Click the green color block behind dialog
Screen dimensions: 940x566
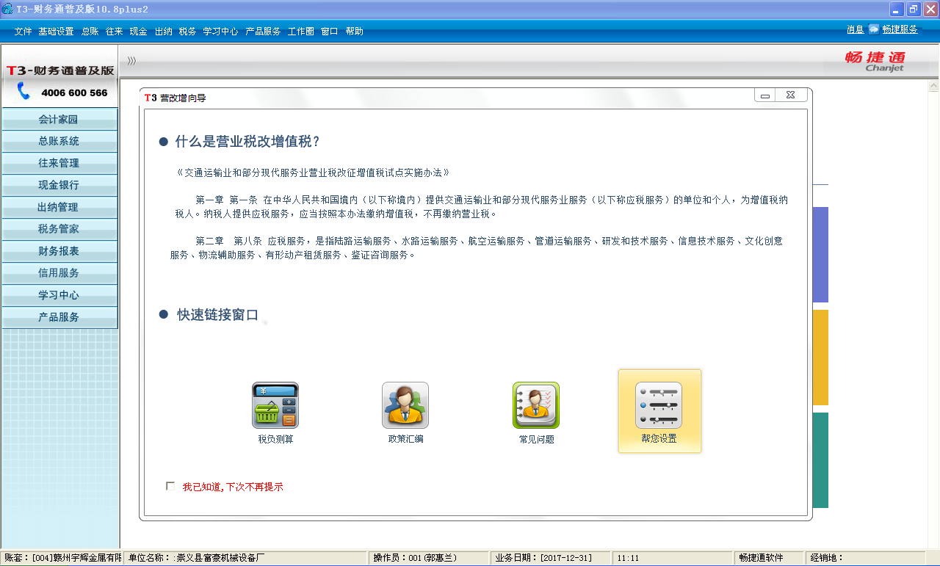tap(820, 460)
